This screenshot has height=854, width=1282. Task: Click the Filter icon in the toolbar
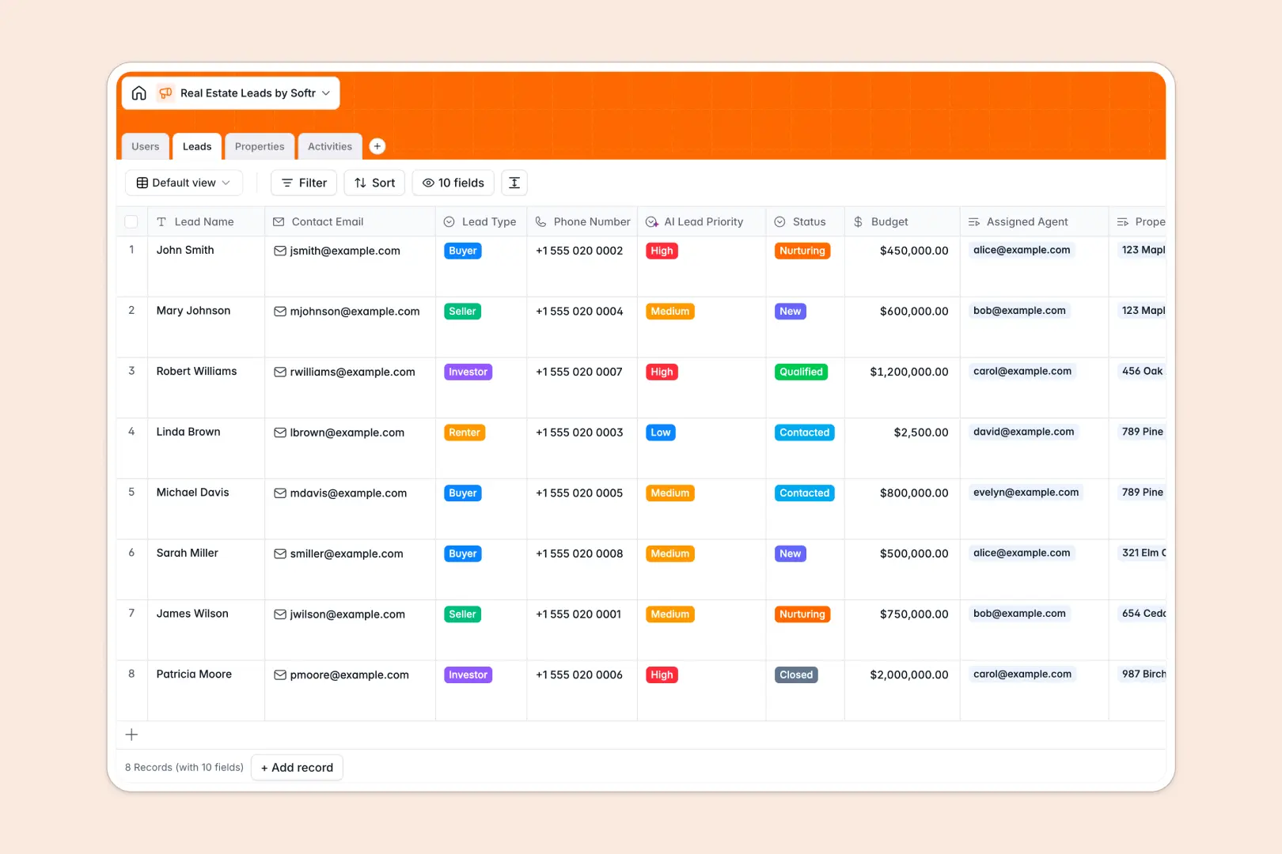click(287, 183)
